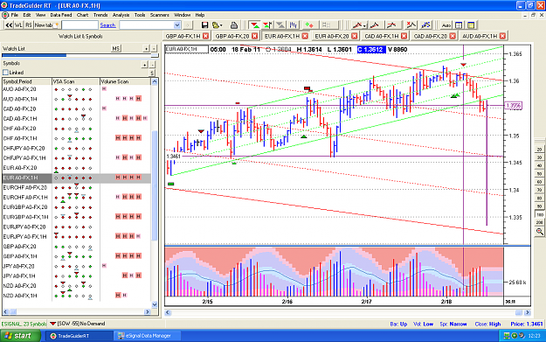Open the Data Feed menu
Viewport: 546px width, 342px height.
tap(61, 15)
